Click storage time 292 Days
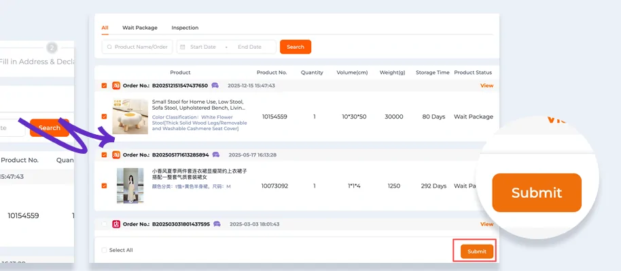Viewport: 621px width, 271px height. pos(433,186)
